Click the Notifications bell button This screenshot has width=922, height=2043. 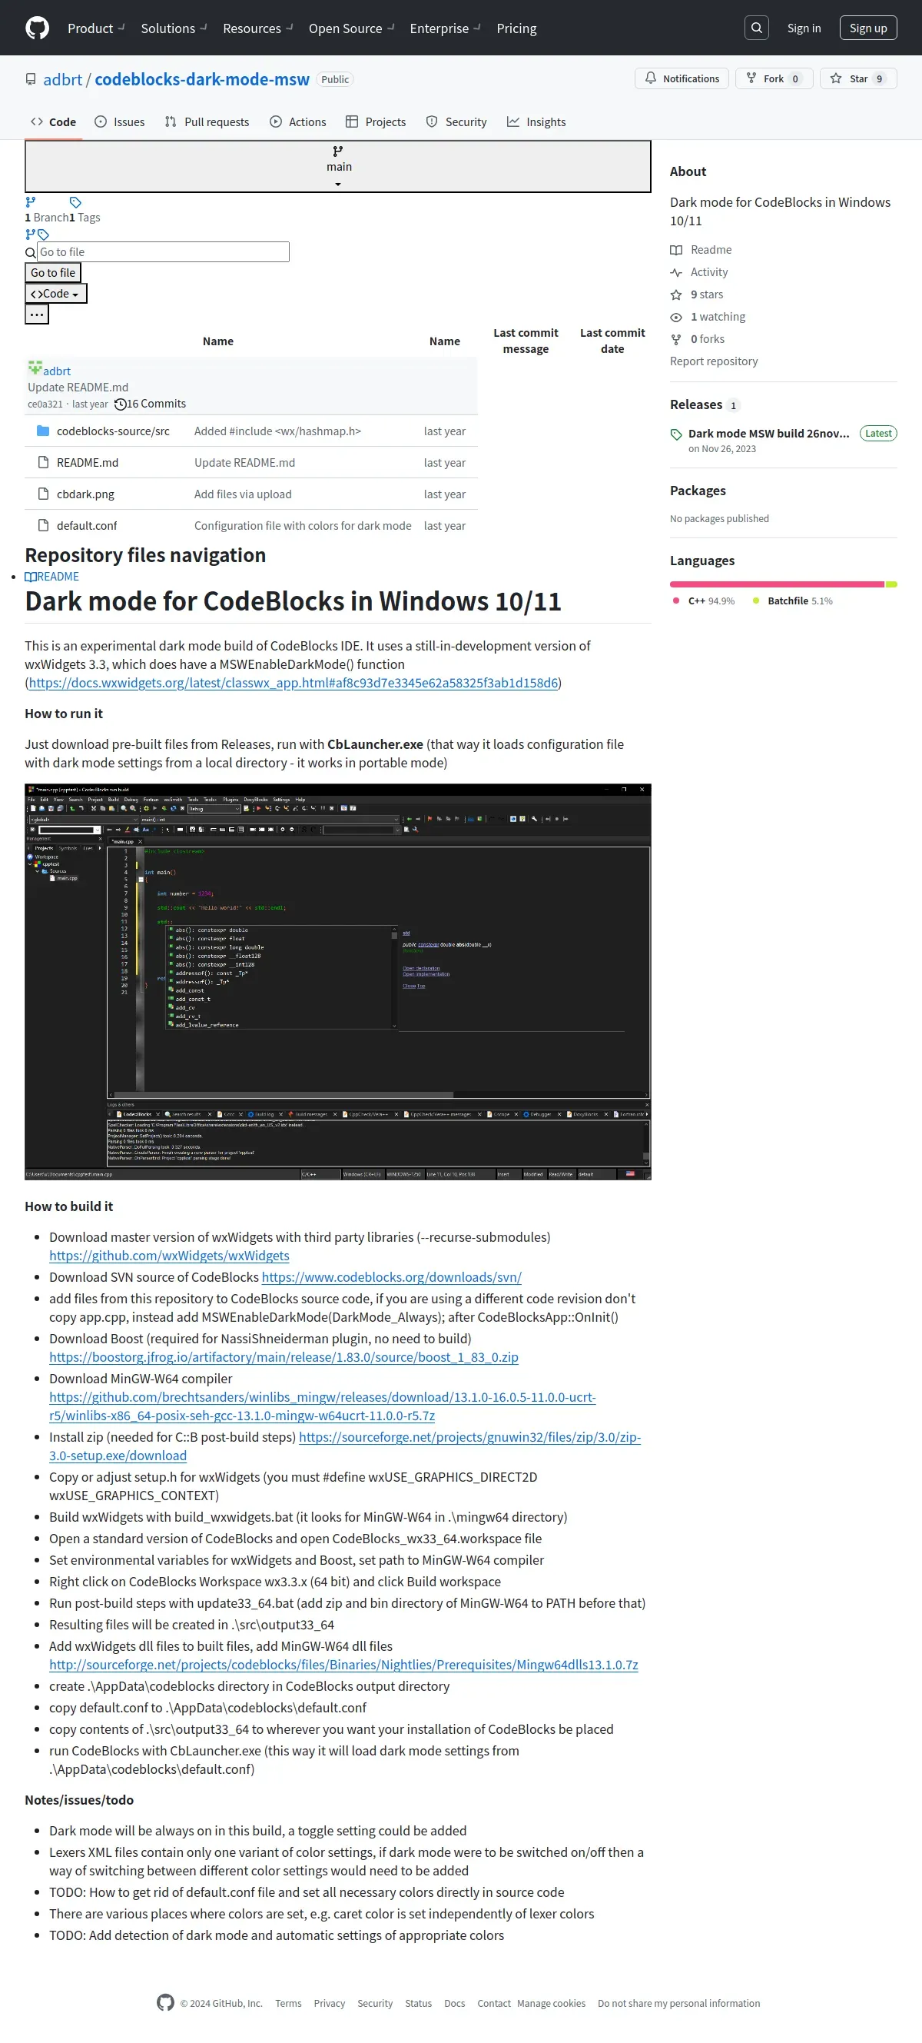click(x=681, y=78)
